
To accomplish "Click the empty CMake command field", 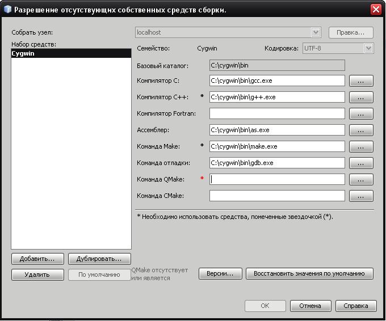I will pos(277,196).
